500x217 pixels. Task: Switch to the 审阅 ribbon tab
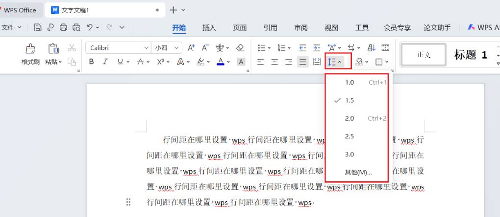click(x=300, y=28)
